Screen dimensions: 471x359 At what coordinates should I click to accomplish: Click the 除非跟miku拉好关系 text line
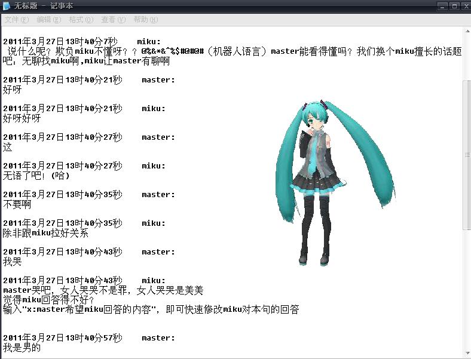(45, 233)
